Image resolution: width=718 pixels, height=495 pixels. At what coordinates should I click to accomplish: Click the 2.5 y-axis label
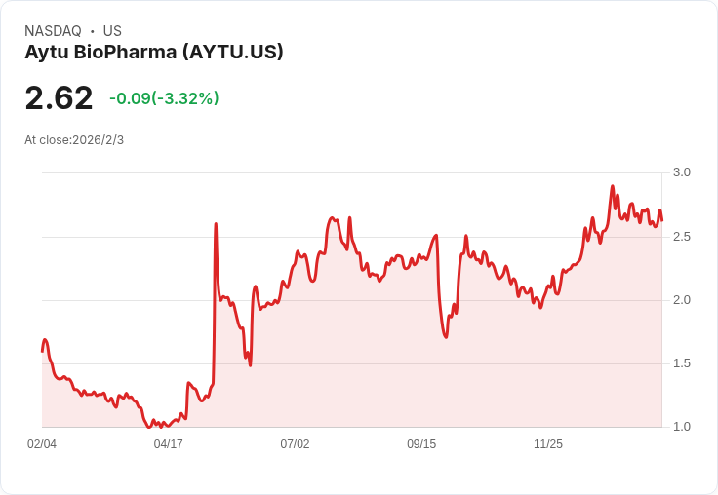[682, 237]
